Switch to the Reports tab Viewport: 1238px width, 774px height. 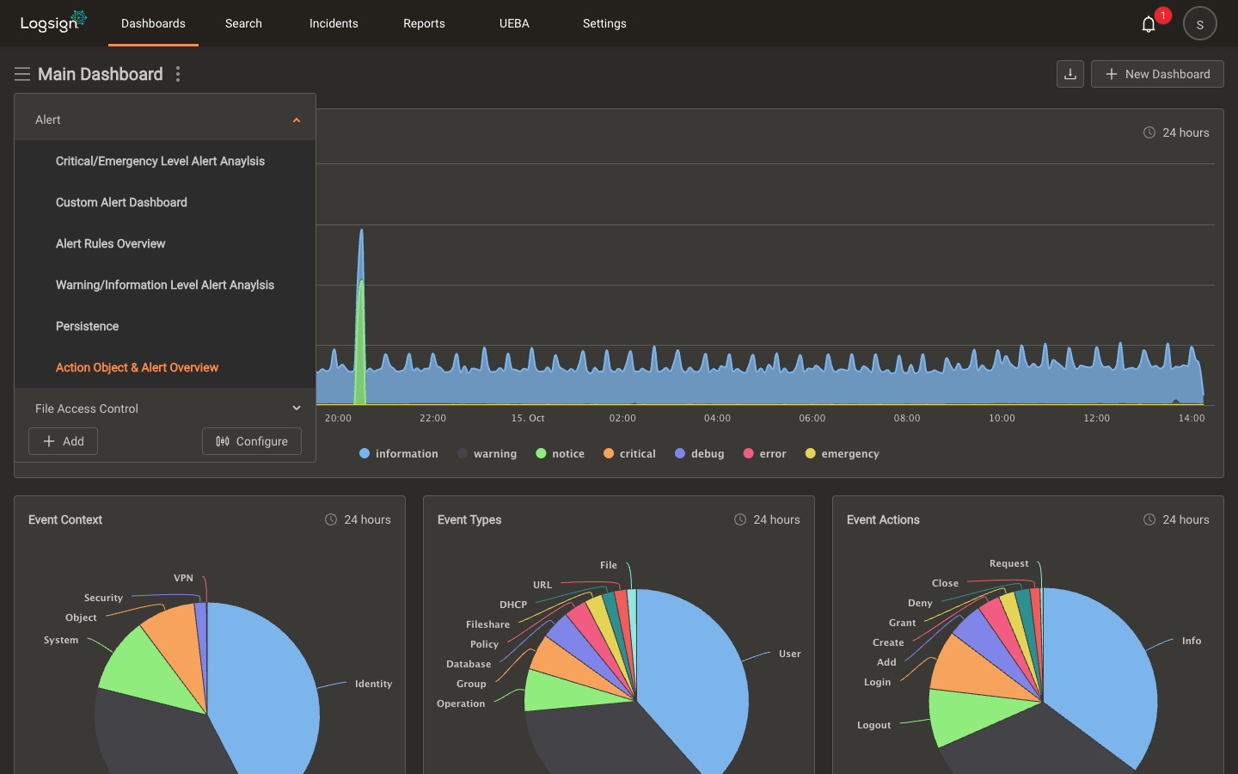(x=424, y=23)
